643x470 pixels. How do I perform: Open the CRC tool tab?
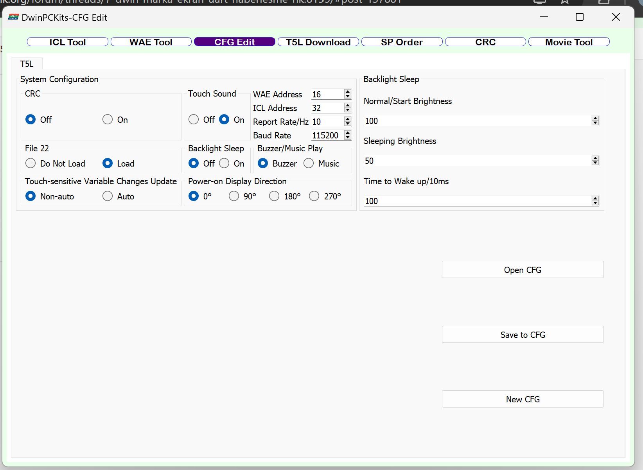485,42
